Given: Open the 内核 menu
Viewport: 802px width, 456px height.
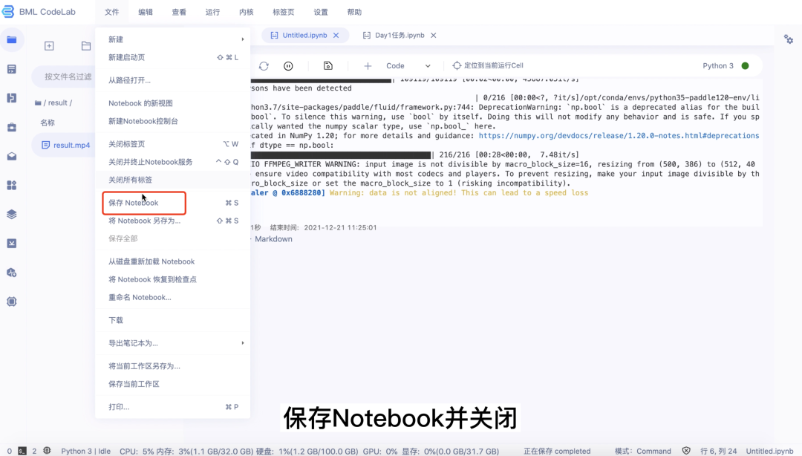Looking at the screenshot, I should 246,12.
